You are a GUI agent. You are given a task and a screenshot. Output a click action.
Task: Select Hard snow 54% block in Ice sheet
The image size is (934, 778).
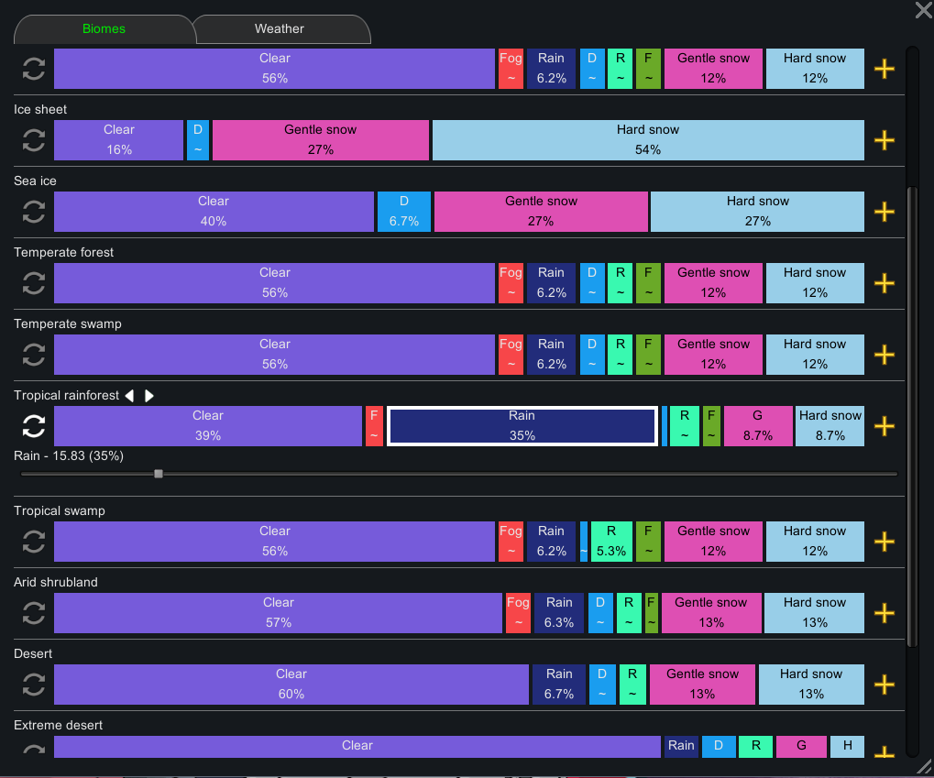648,140
